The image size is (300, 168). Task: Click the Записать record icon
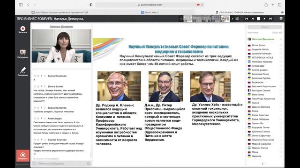(23, 28)
